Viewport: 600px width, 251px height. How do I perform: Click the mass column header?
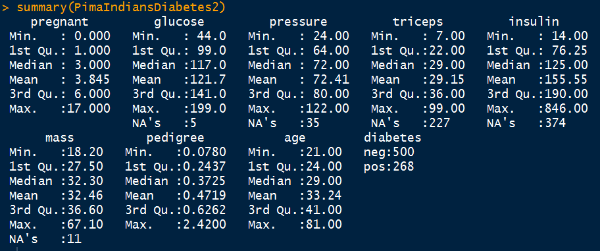coord(60,138)
